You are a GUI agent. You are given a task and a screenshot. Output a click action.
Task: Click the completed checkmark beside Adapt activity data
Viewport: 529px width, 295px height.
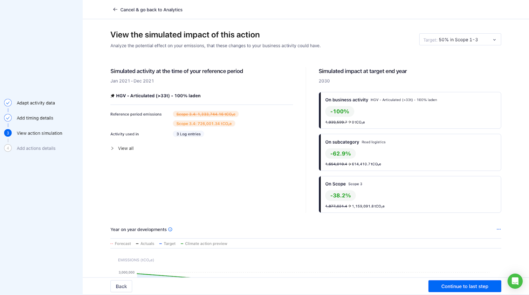[8, 103]
